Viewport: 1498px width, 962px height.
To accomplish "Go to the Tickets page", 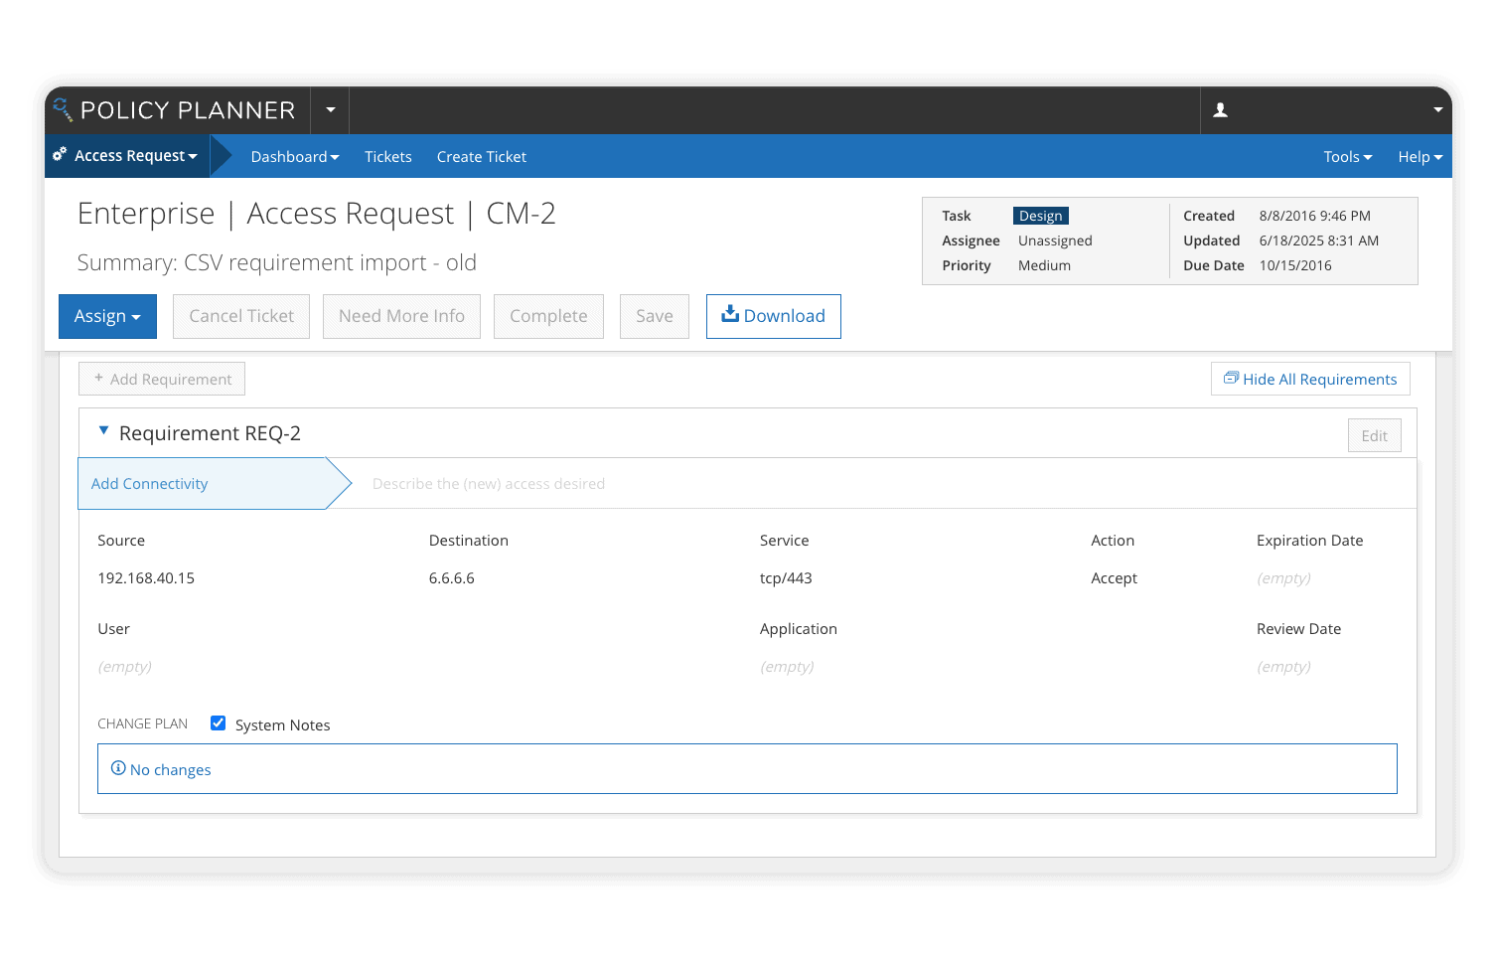I will (x=388, y=157).
